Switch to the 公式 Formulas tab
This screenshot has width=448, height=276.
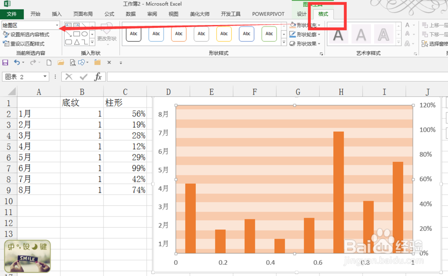(109, 14)
